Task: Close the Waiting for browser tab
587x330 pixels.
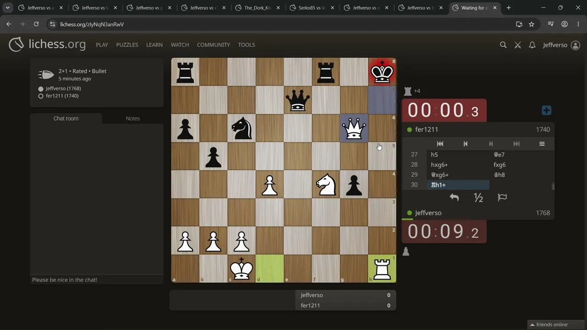Action: 495,8
